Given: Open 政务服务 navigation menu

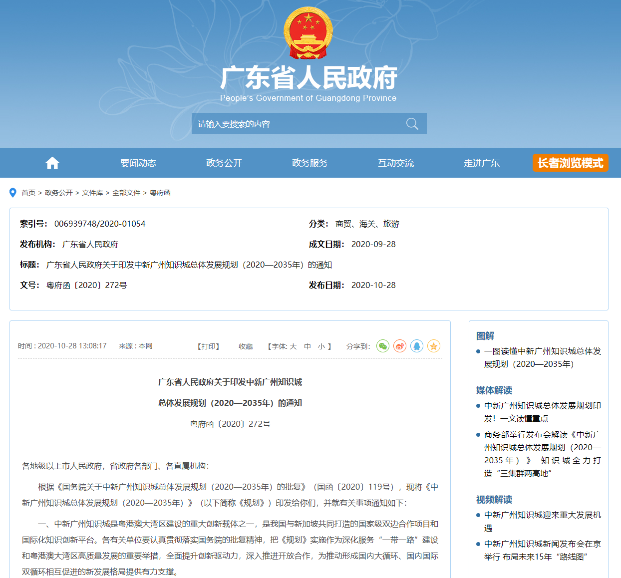Looking at the screenshot, I should click(x=310, y=163).
